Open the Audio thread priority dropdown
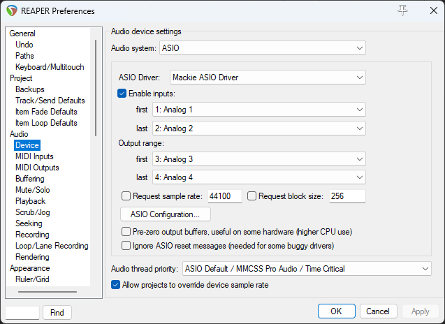The height and width of the screenshot is (324, 445). (x=307, y=269)
